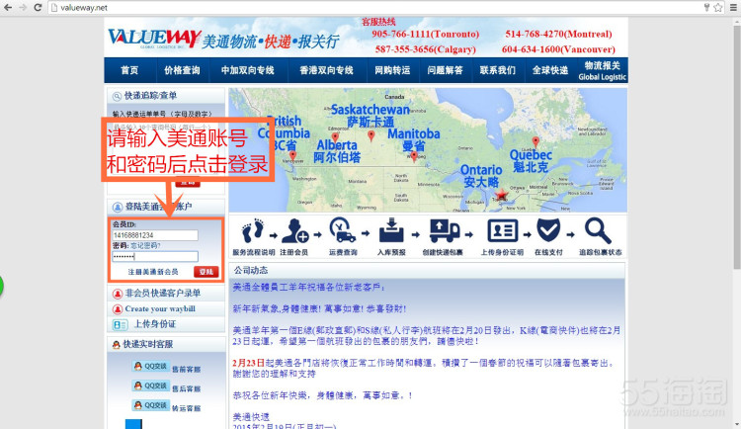Click the 服务流程说明 footprints icon
Screen dimensions: 741x429
[253, 231]
